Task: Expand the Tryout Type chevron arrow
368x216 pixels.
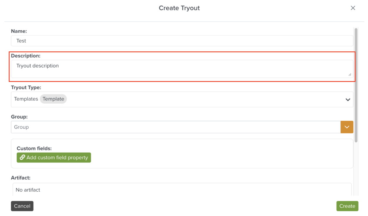Action: point(348,99)
